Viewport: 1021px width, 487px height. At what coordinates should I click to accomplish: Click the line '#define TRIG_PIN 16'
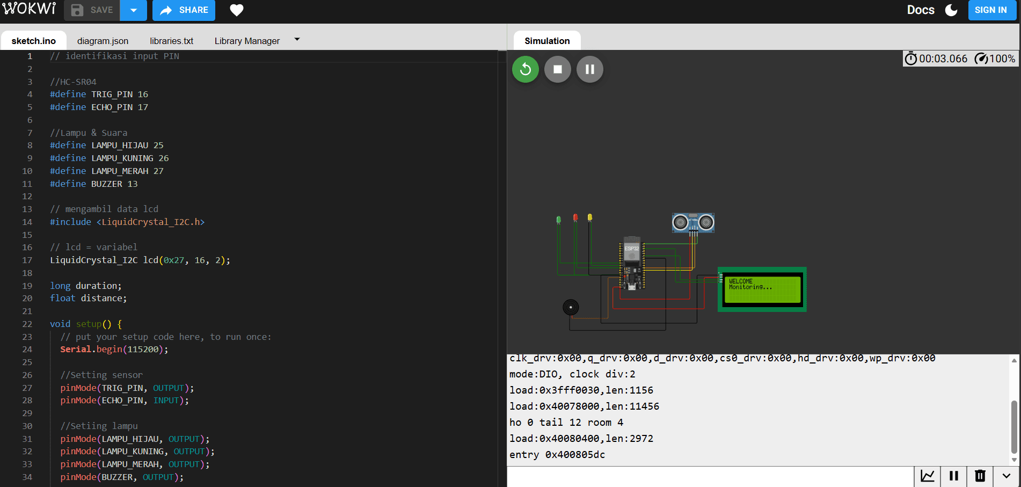(99, 95)
